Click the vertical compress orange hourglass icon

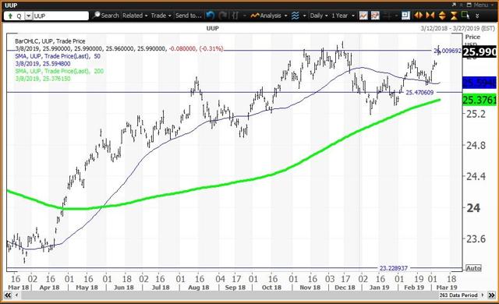(x=454, y=16)
